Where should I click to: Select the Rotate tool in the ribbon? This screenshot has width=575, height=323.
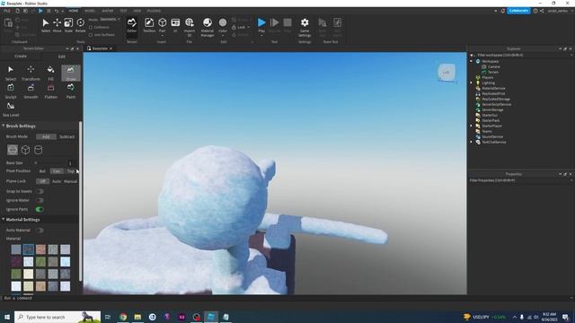pyautogui.click(x=80, y=26)
